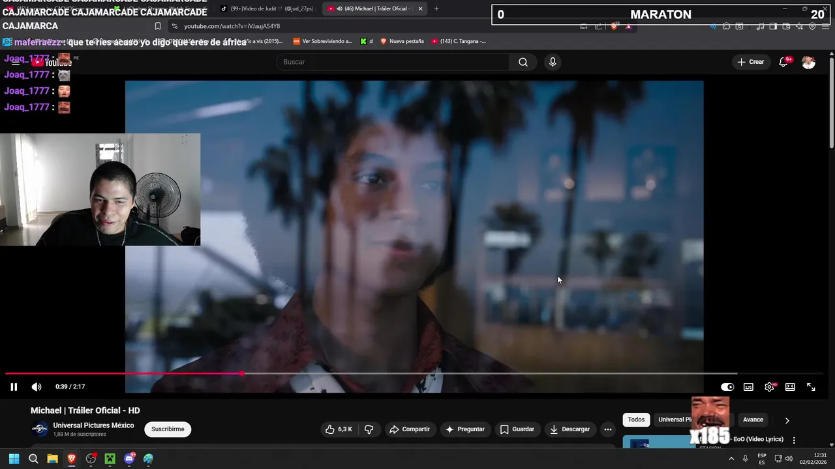
Task: Open a new browser tab with plus
Action: (436, 8)
